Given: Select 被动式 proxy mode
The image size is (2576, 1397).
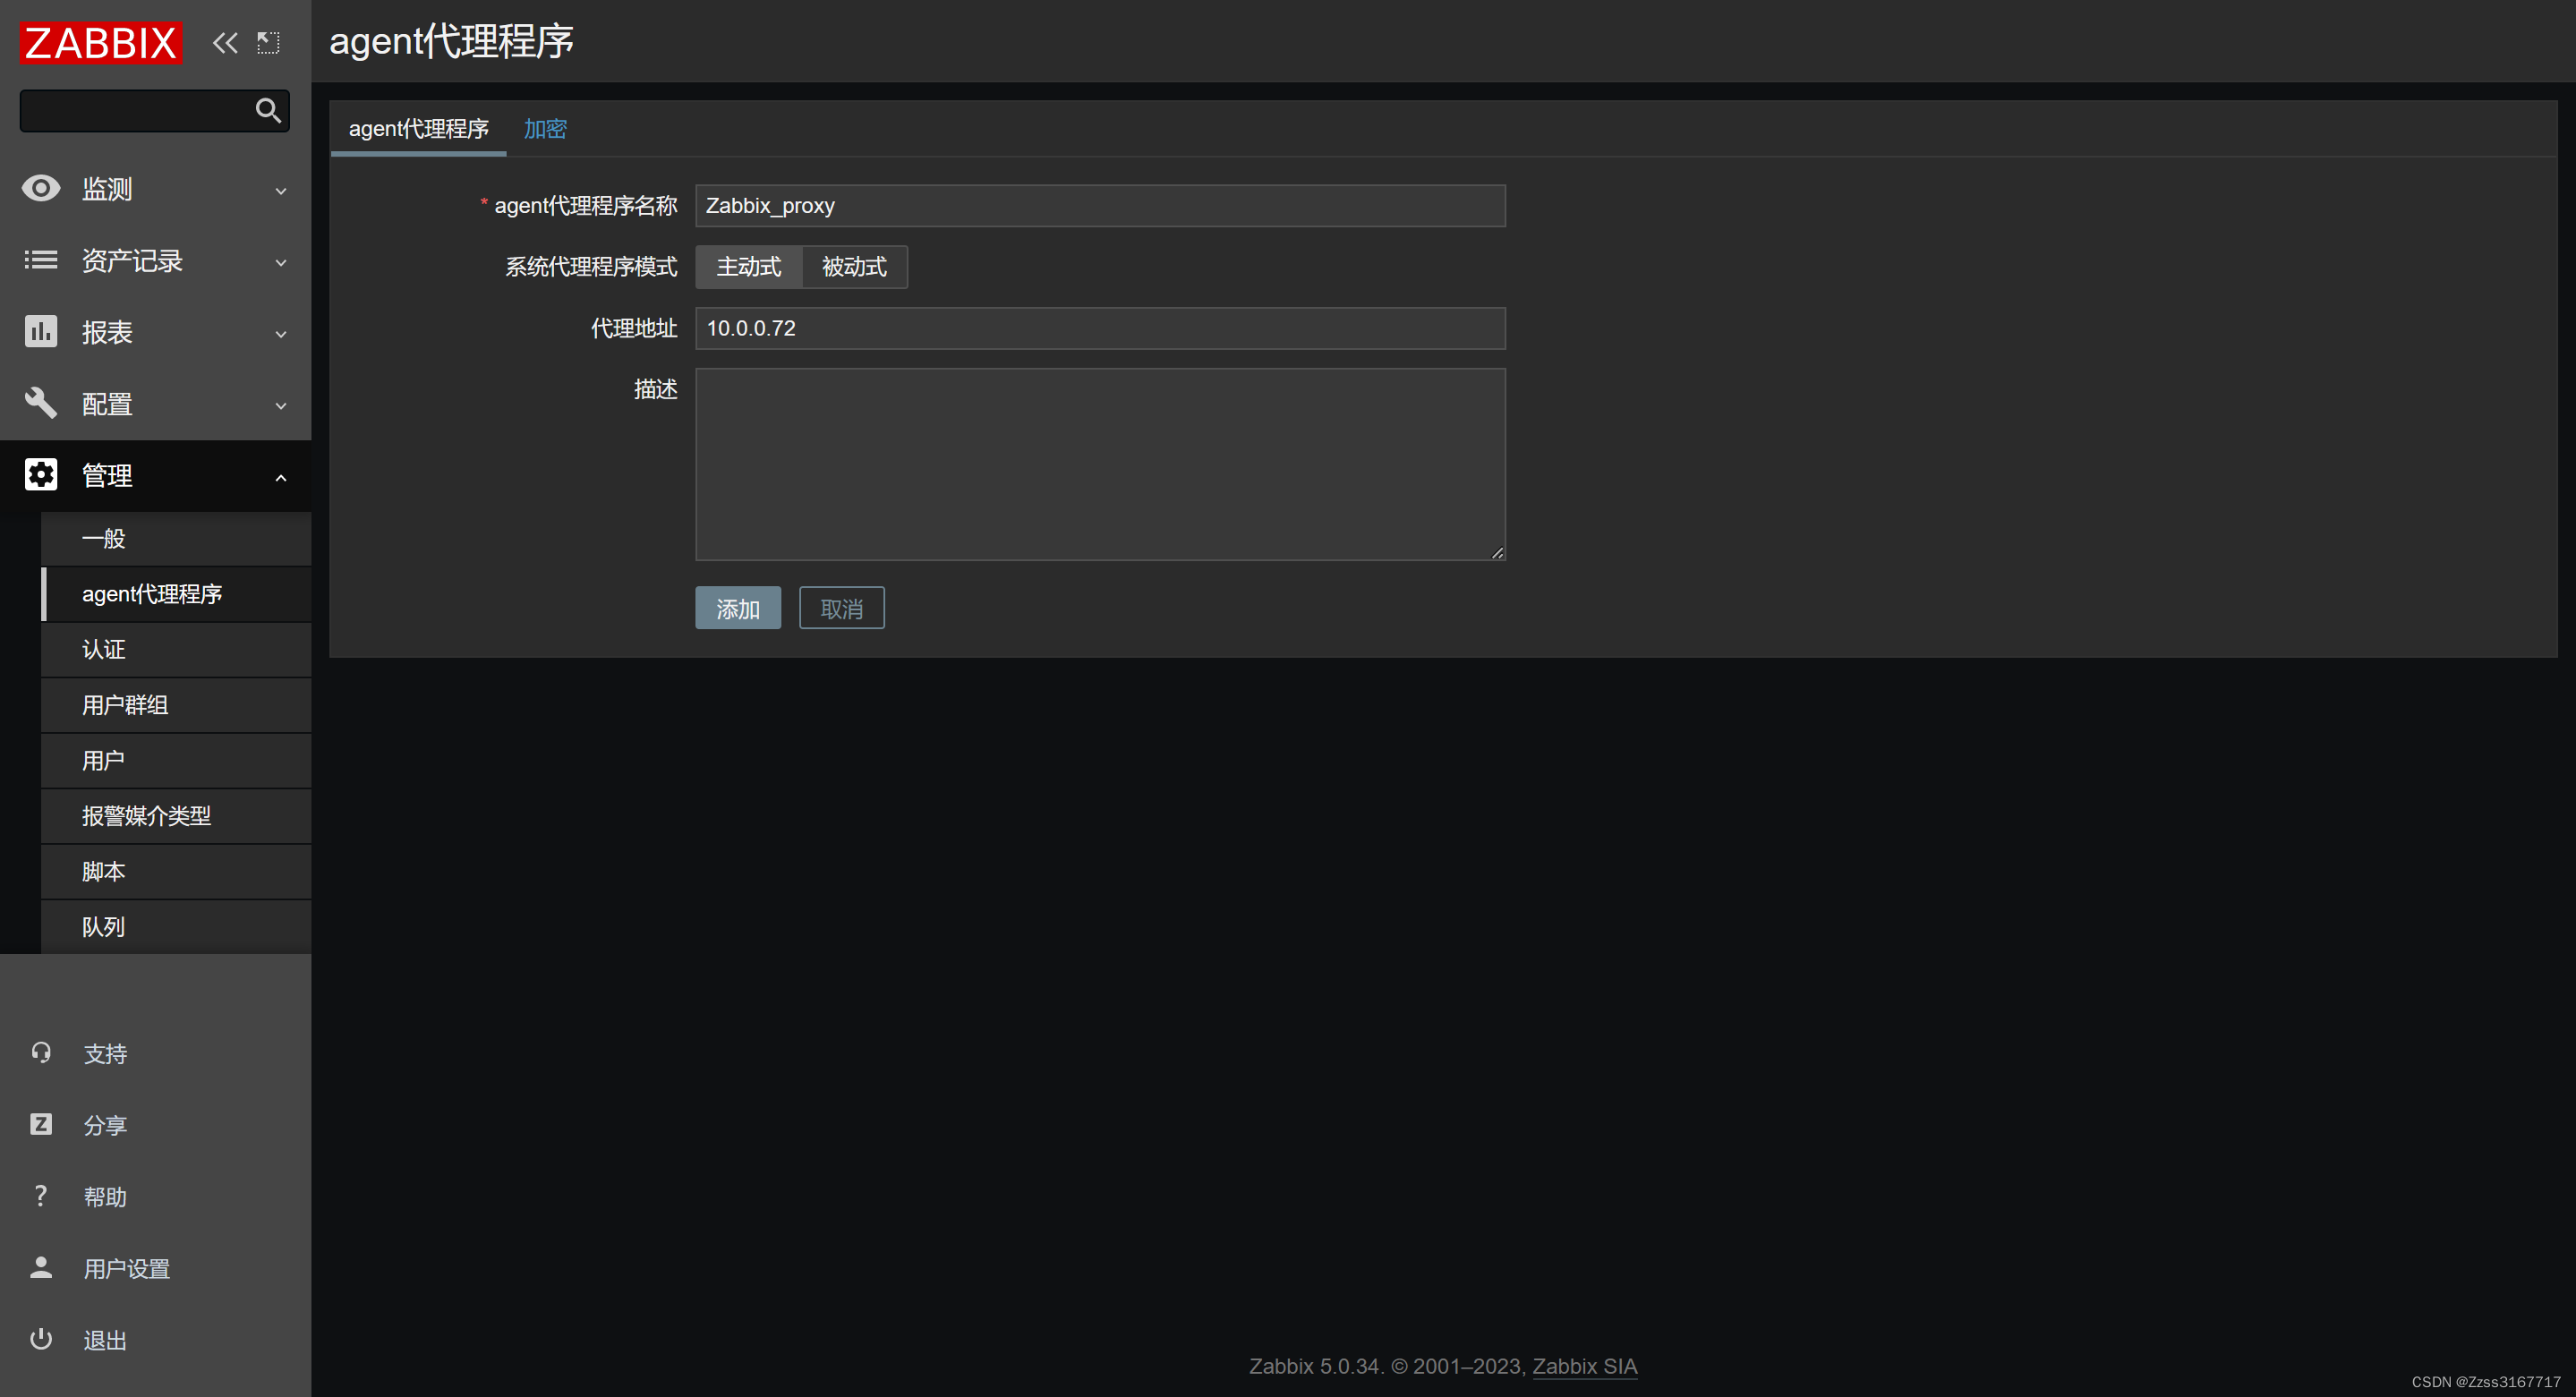Looking at the screenshot, I should [854, 267].
